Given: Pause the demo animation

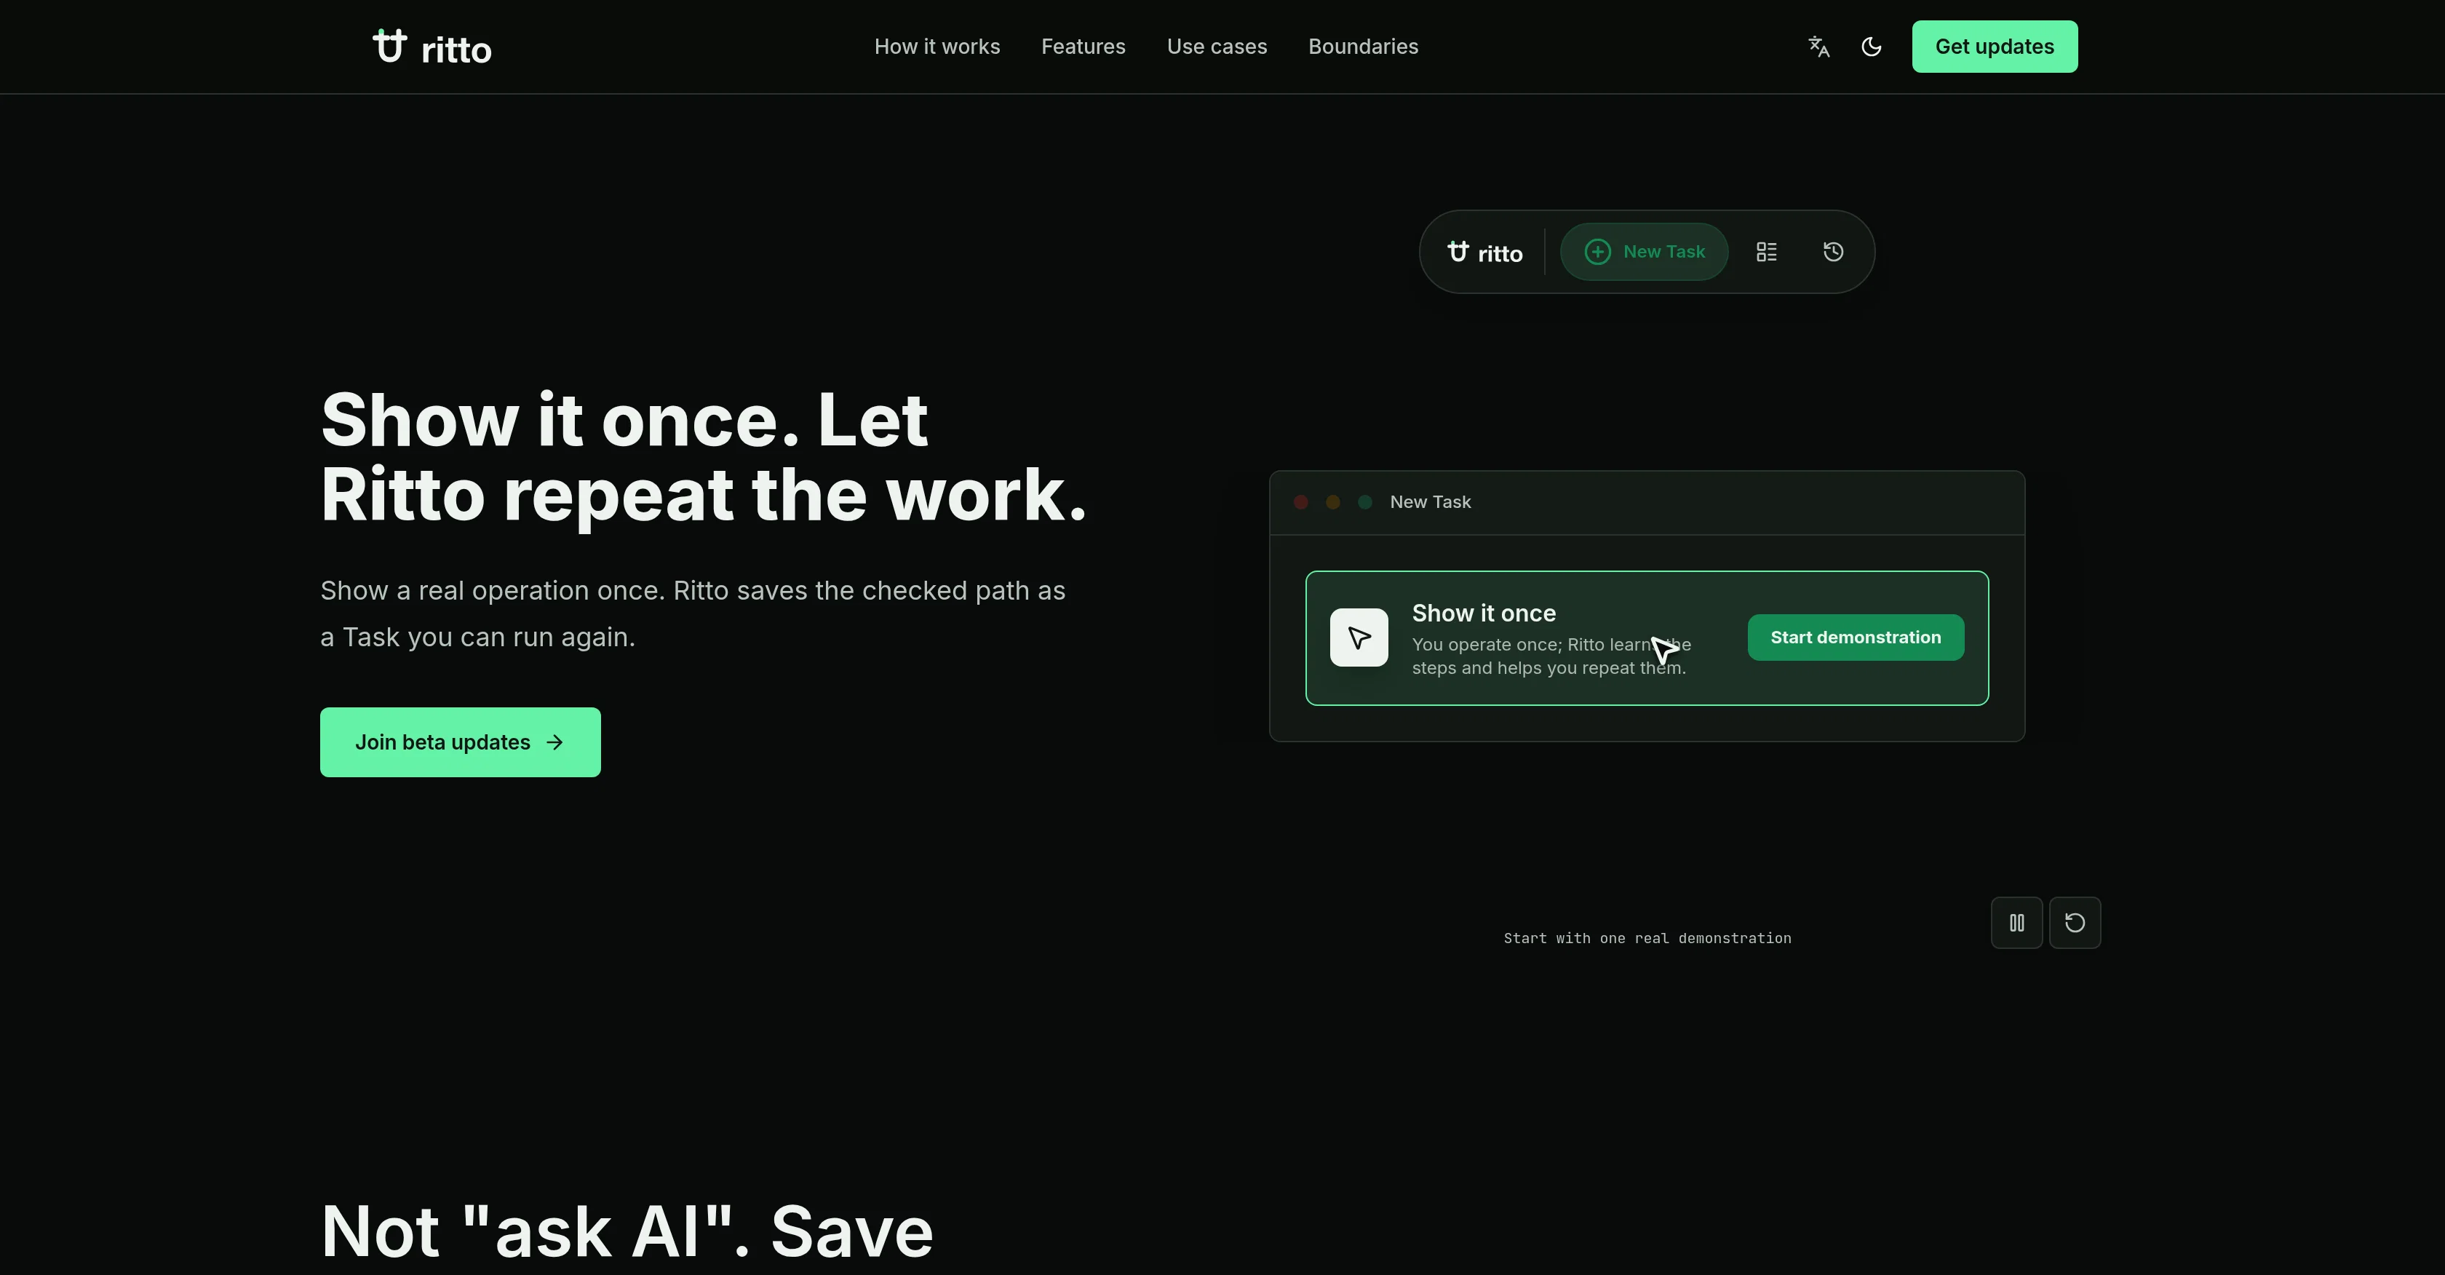Looking at the screenshot, I should (2017, 923).
